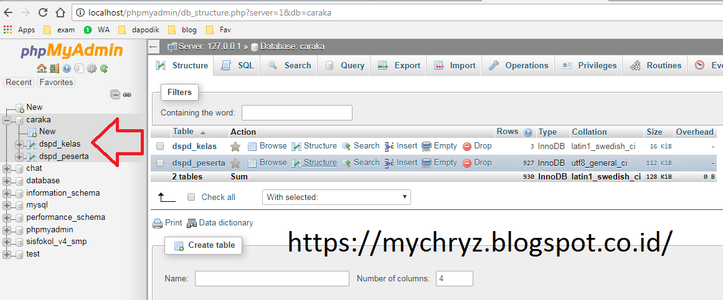Expand test database node
This screenshot has height=300, width=723.
[7, 254]
